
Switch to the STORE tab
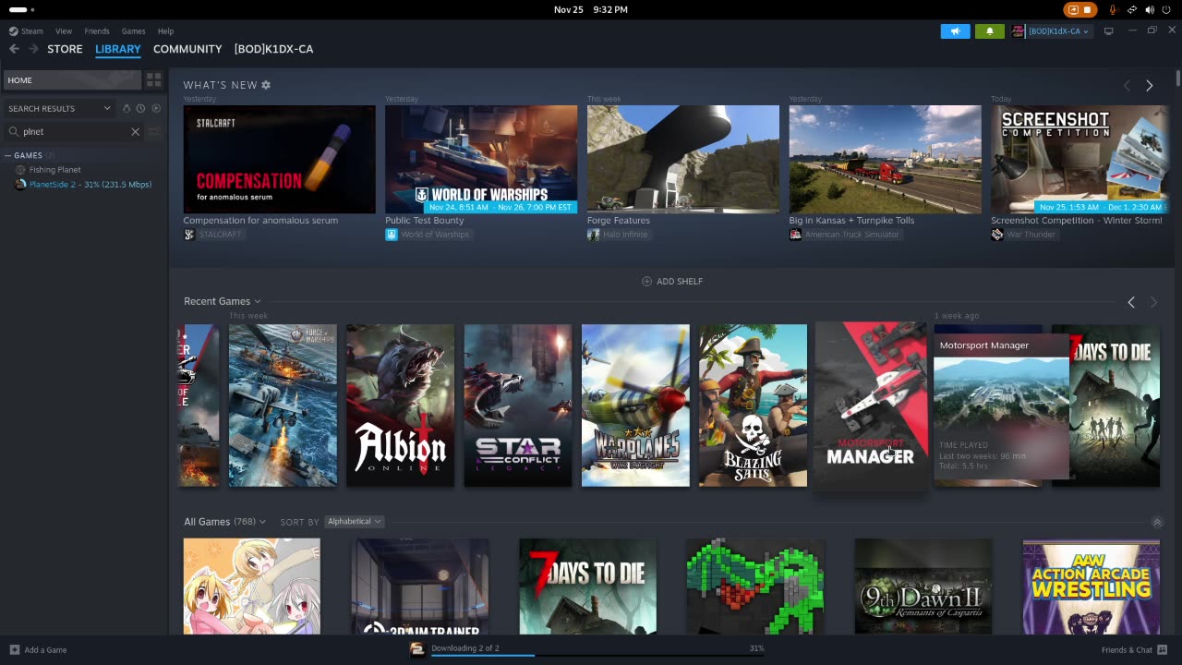[x=65, y=49]
